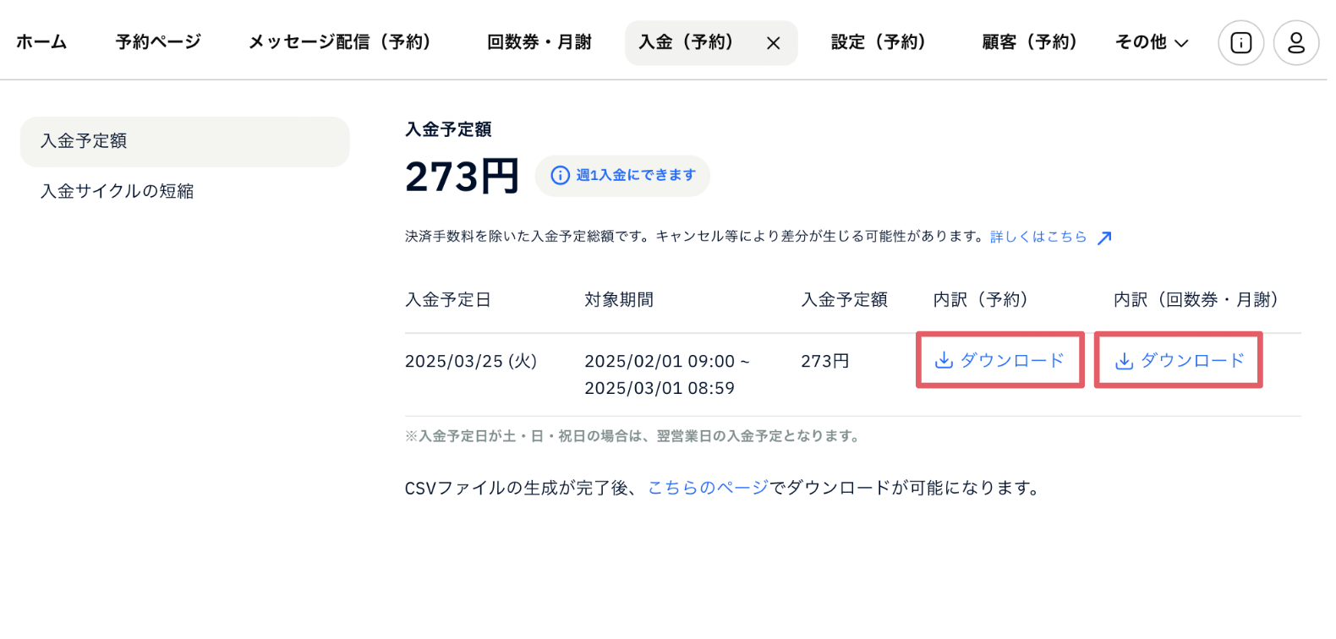Click ダウンロード text for 内訳（予約）
Screen dimensions: 1336x639
[1012, 361]
